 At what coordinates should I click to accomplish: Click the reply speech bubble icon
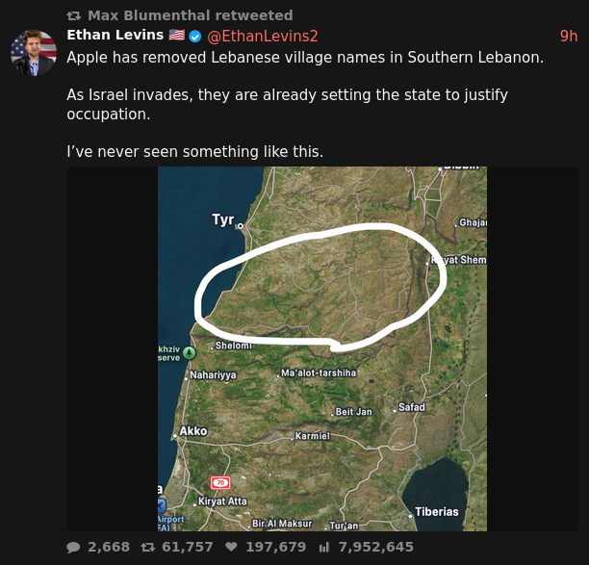(x=73, y=548)
